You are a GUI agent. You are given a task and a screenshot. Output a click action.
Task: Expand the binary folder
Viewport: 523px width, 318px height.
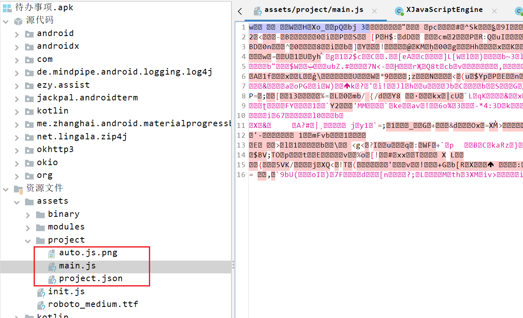28,215
